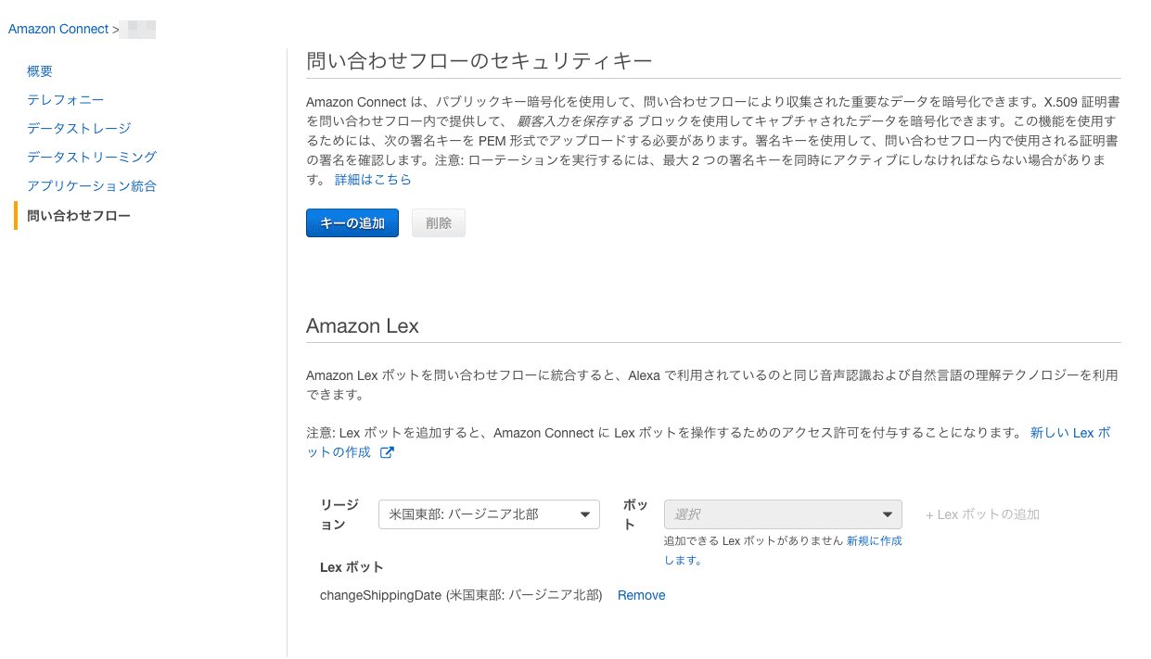Screen dimensions: 1151x659
Task: Click the disabled 削除 button
Action: click(x=439, y=223)
